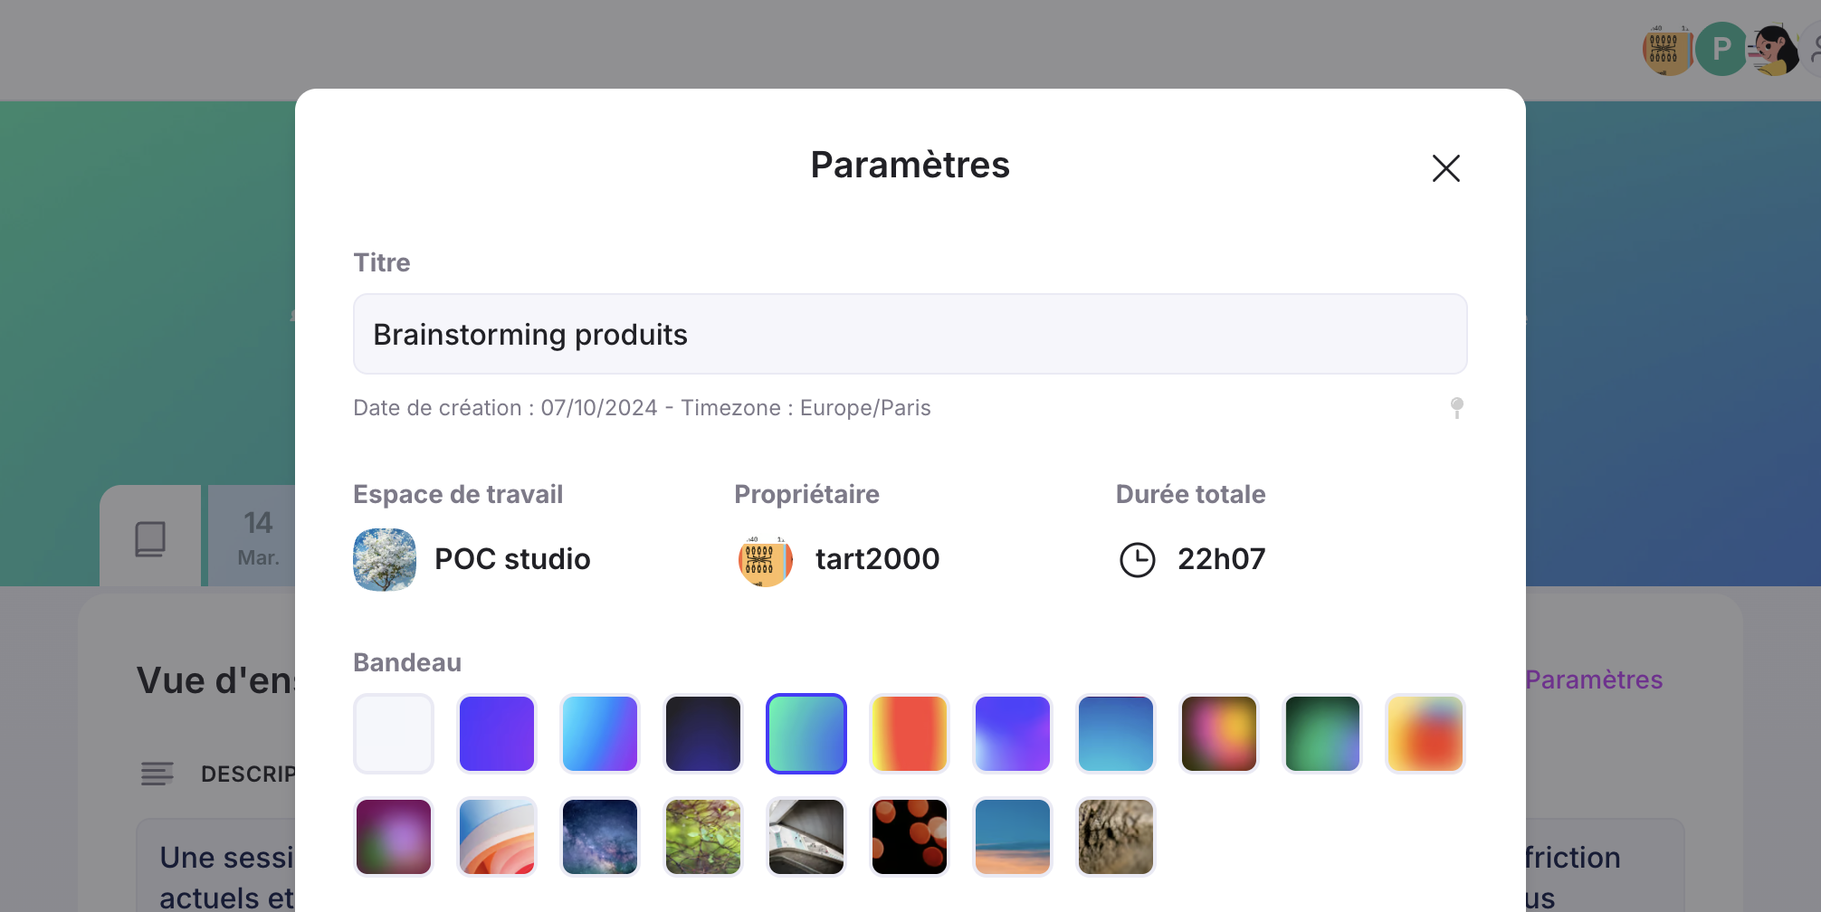Click the green P user avatar
This screenshot has height=912, width=1821.
coord(1721,49)
